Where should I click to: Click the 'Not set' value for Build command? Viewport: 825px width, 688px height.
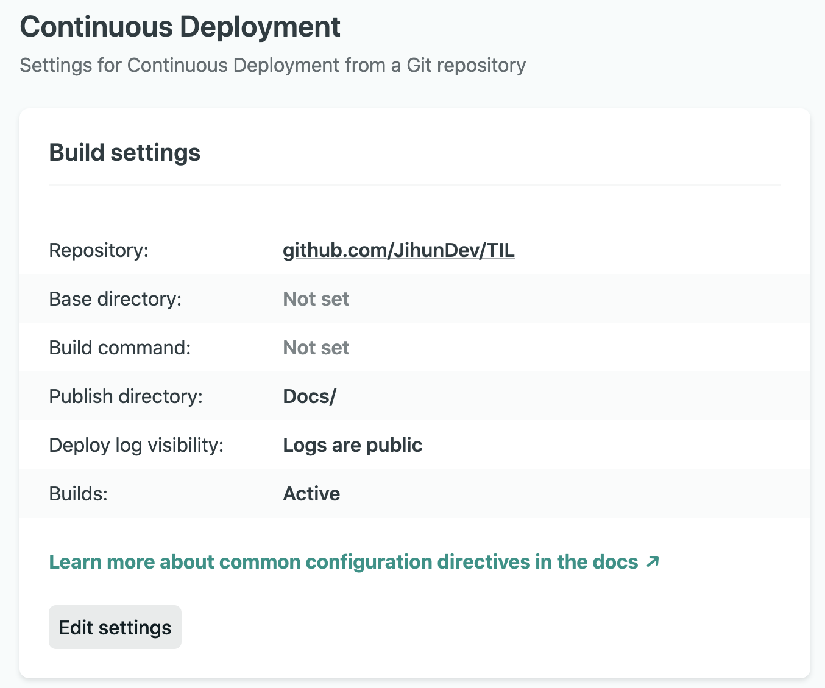[316, 348]
